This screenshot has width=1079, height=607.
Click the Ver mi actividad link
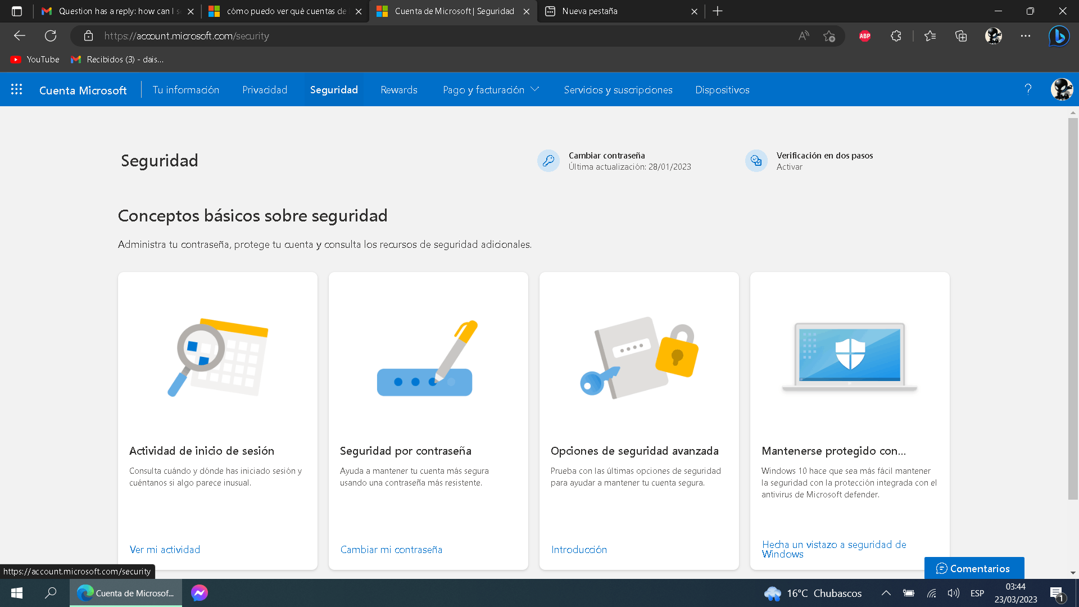[x=165, y=550]
